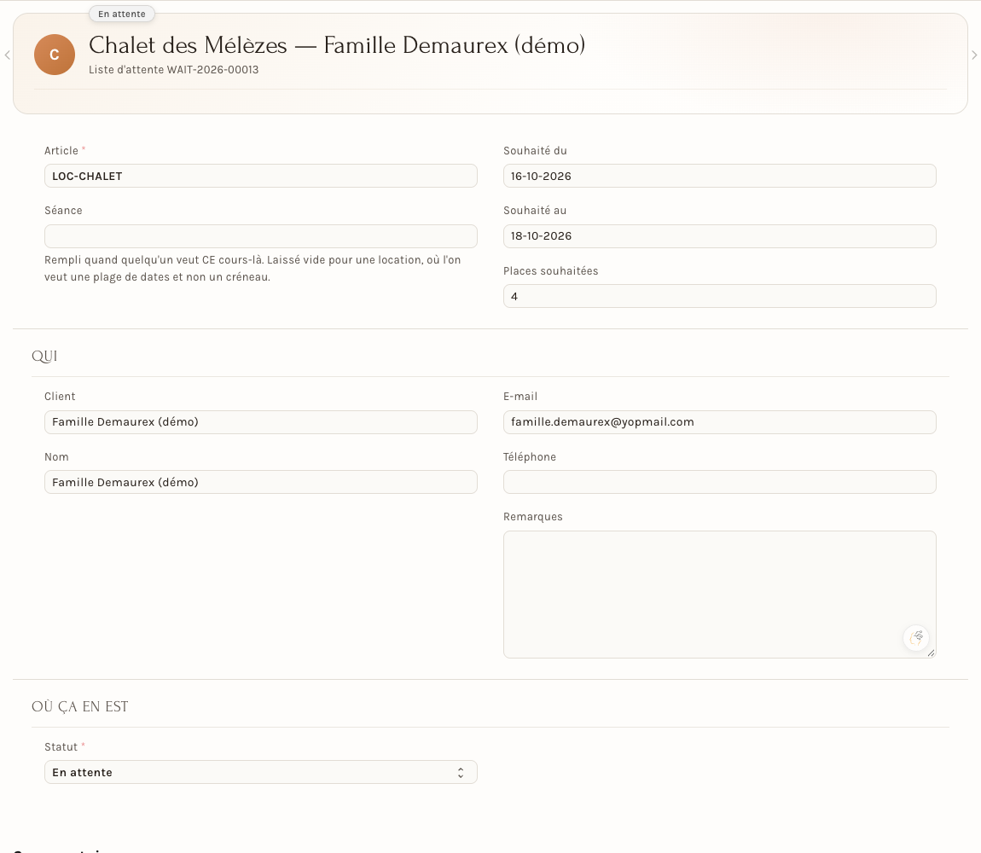The height and width of the screenshot is (853, 981).
Task: Click the Souhaité du date field
Action: [719, 176]
